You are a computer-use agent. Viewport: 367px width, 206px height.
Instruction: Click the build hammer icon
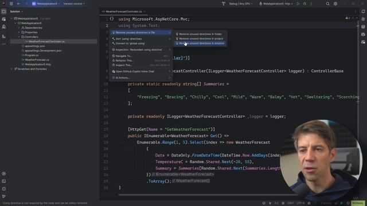pyautogui.click(x=223, y=4)
